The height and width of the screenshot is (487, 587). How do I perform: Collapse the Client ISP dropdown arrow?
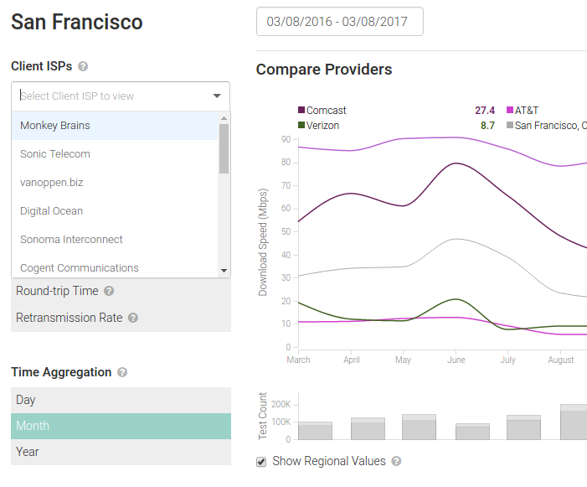217,96
